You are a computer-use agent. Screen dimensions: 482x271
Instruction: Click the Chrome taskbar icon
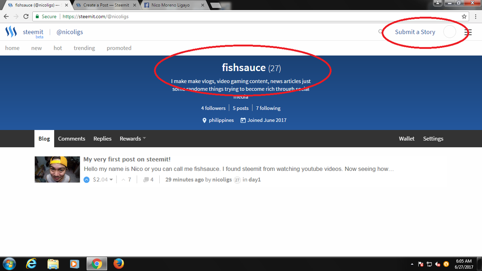point(96,264)
